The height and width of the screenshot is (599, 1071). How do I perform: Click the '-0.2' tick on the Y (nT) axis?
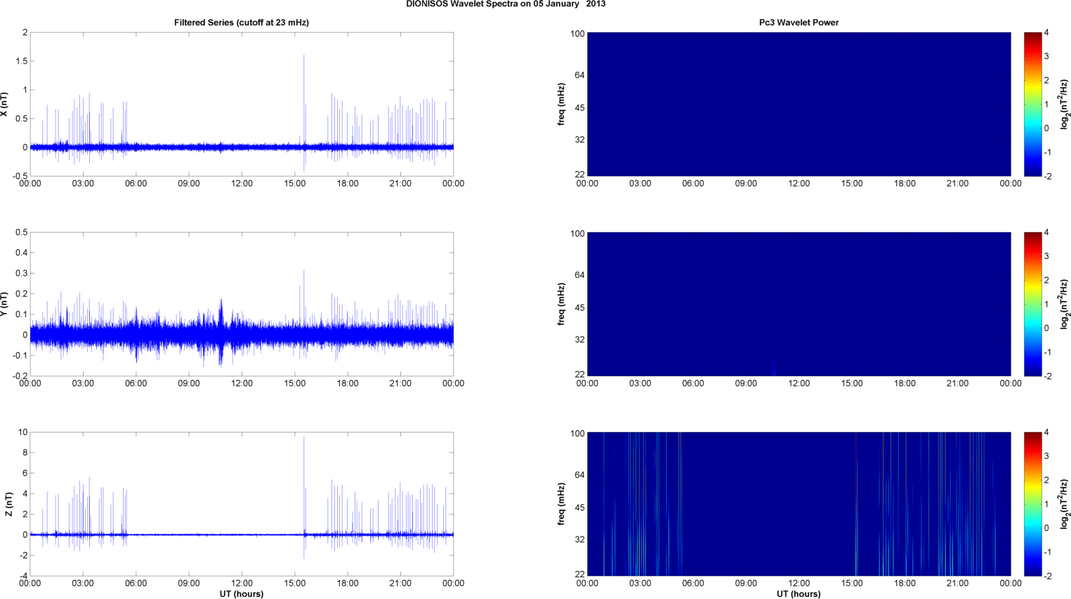[x=20, y=377]
